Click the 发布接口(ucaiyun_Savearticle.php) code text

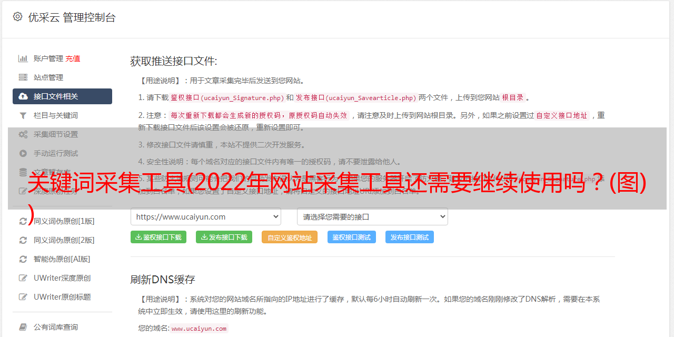356,97
